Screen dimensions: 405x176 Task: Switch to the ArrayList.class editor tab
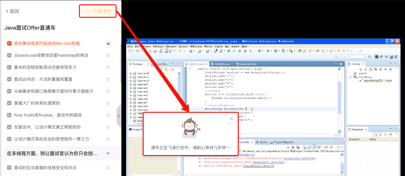[x=246, y=64]
